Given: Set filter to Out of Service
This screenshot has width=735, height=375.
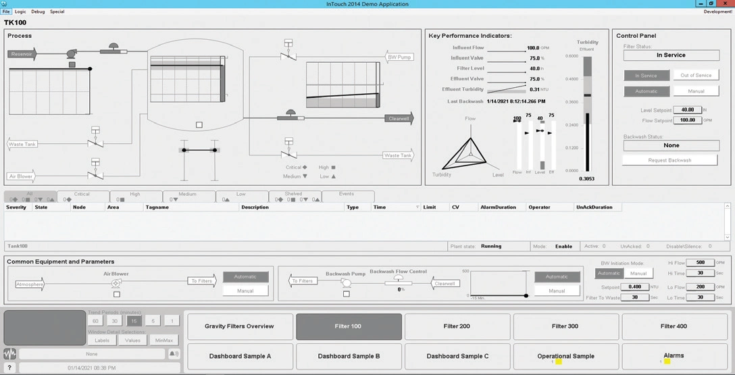Looking at the screenshot, I should pyautogui.click(x=696, y=75).
